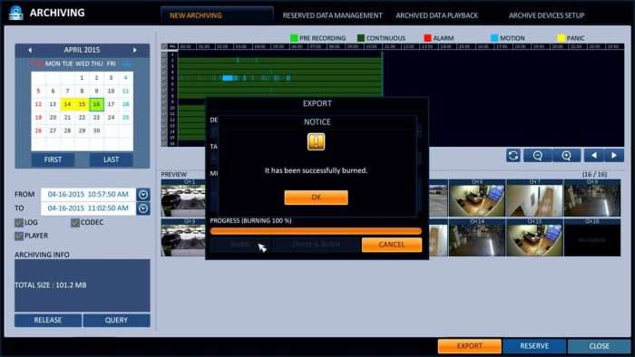Toggle timeline checkbox for channel 5
Image resolution: width=635 pixels, height=357 pixels.
click(164, 78)
